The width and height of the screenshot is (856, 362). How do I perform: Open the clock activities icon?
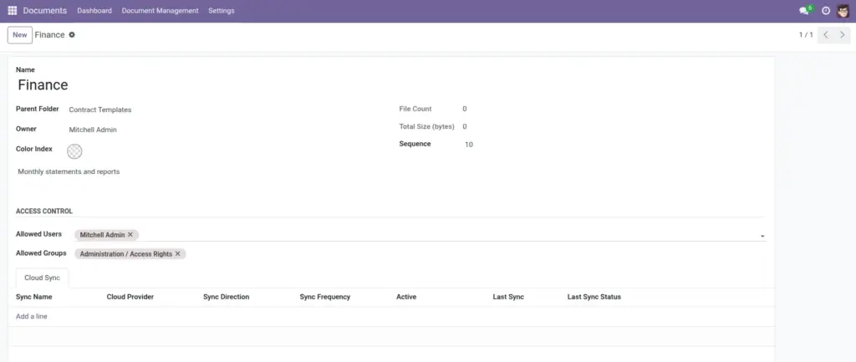pos(826,10)
